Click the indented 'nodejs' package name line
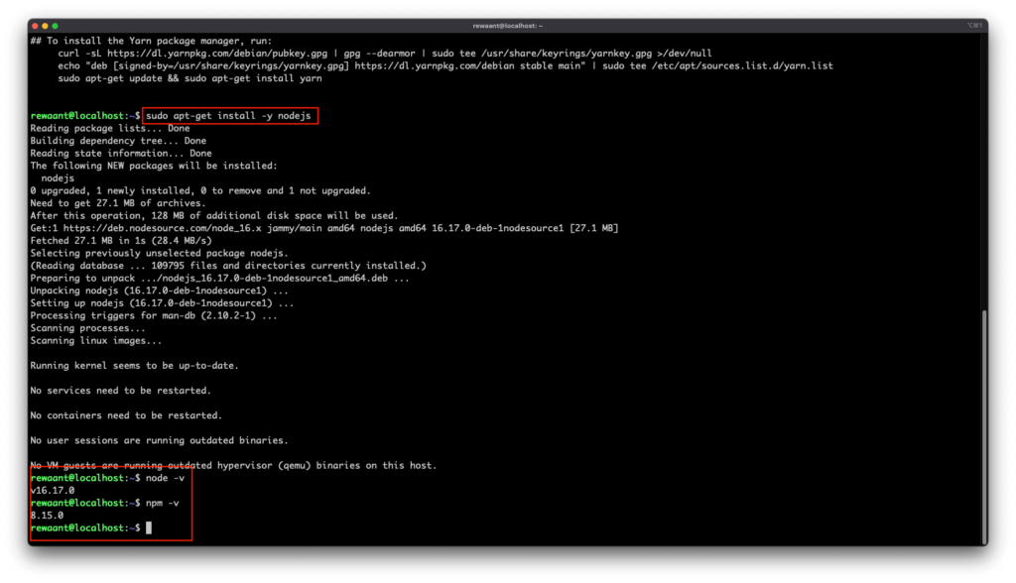Image resolution: width=1016 pixels, height=583 pixels. pos(58,178)
